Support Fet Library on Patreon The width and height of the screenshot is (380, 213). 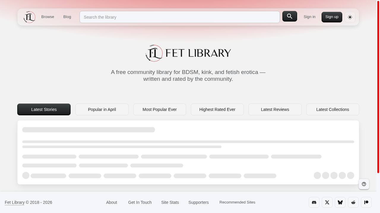366,202
